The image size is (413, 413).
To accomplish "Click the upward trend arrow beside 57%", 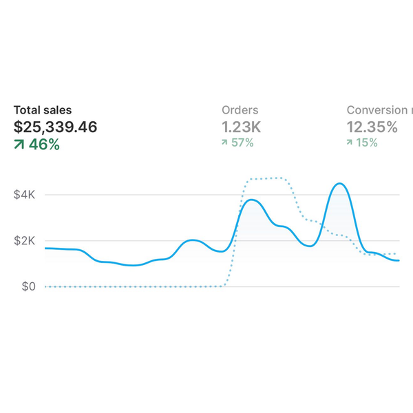I will click(x=224, y=143).
